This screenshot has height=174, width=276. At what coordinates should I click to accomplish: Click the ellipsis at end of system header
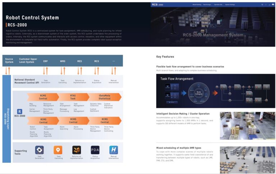[x=114, y=61]
